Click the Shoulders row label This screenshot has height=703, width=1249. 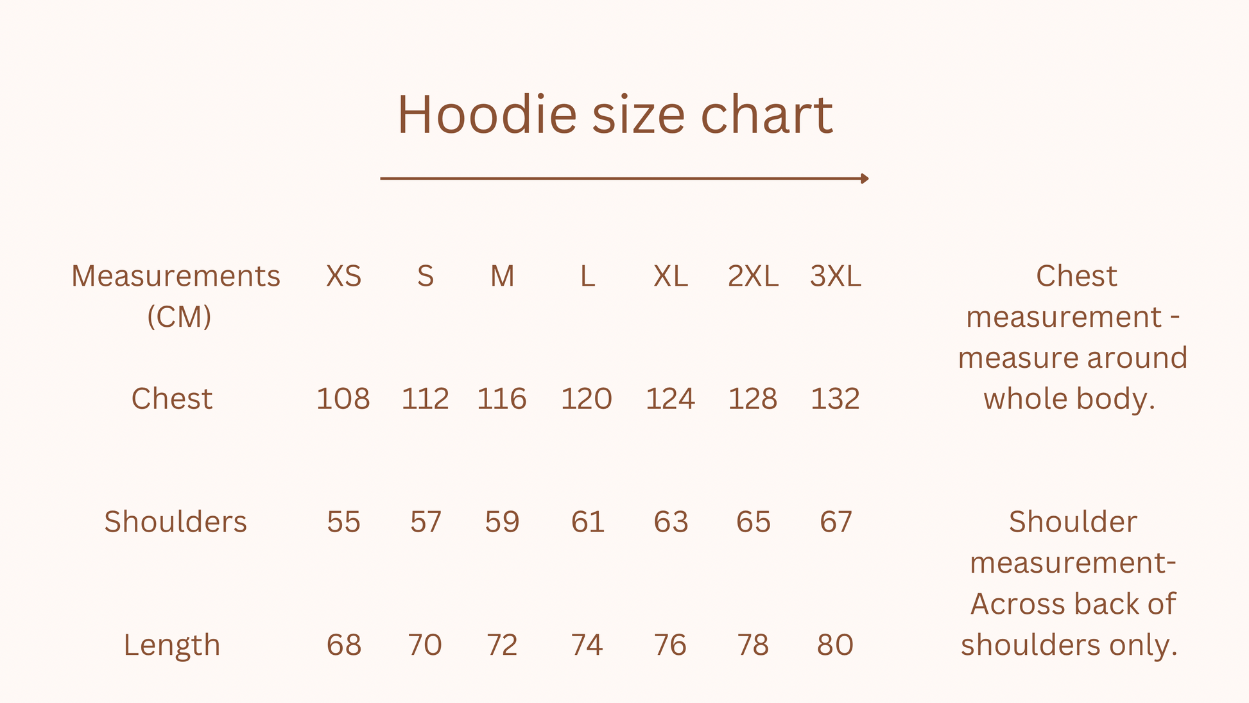pos(175,522)
